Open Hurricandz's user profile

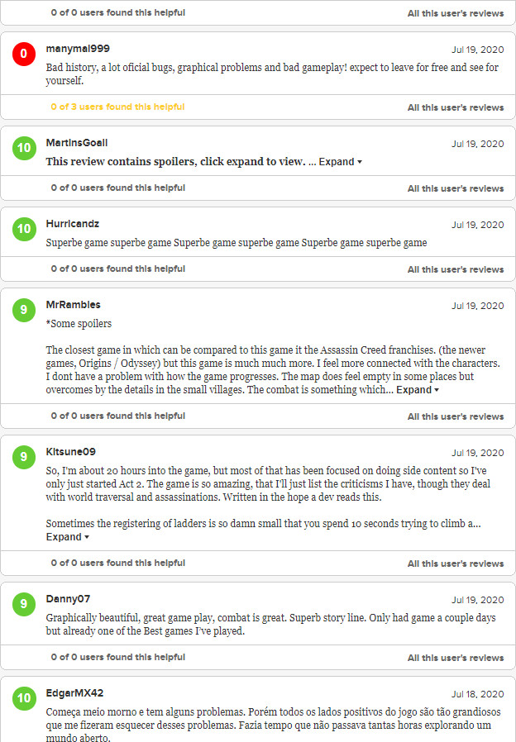tap(73, 224)
